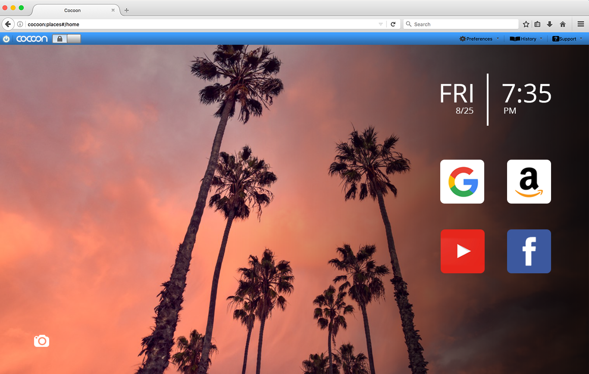Screen dimensions: 589x374
Task: Show the downloads arrow panel
Action: pos(550,24)
